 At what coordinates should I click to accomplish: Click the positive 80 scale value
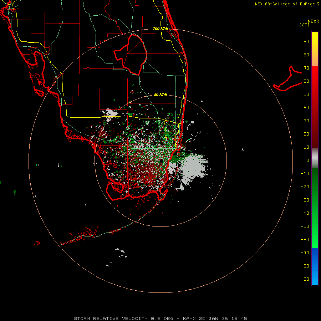306,55
